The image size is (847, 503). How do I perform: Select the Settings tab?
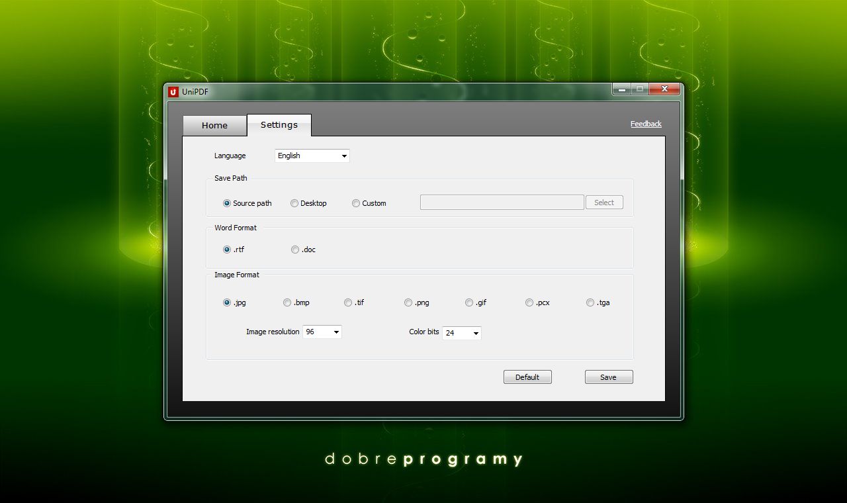[279, 124]
